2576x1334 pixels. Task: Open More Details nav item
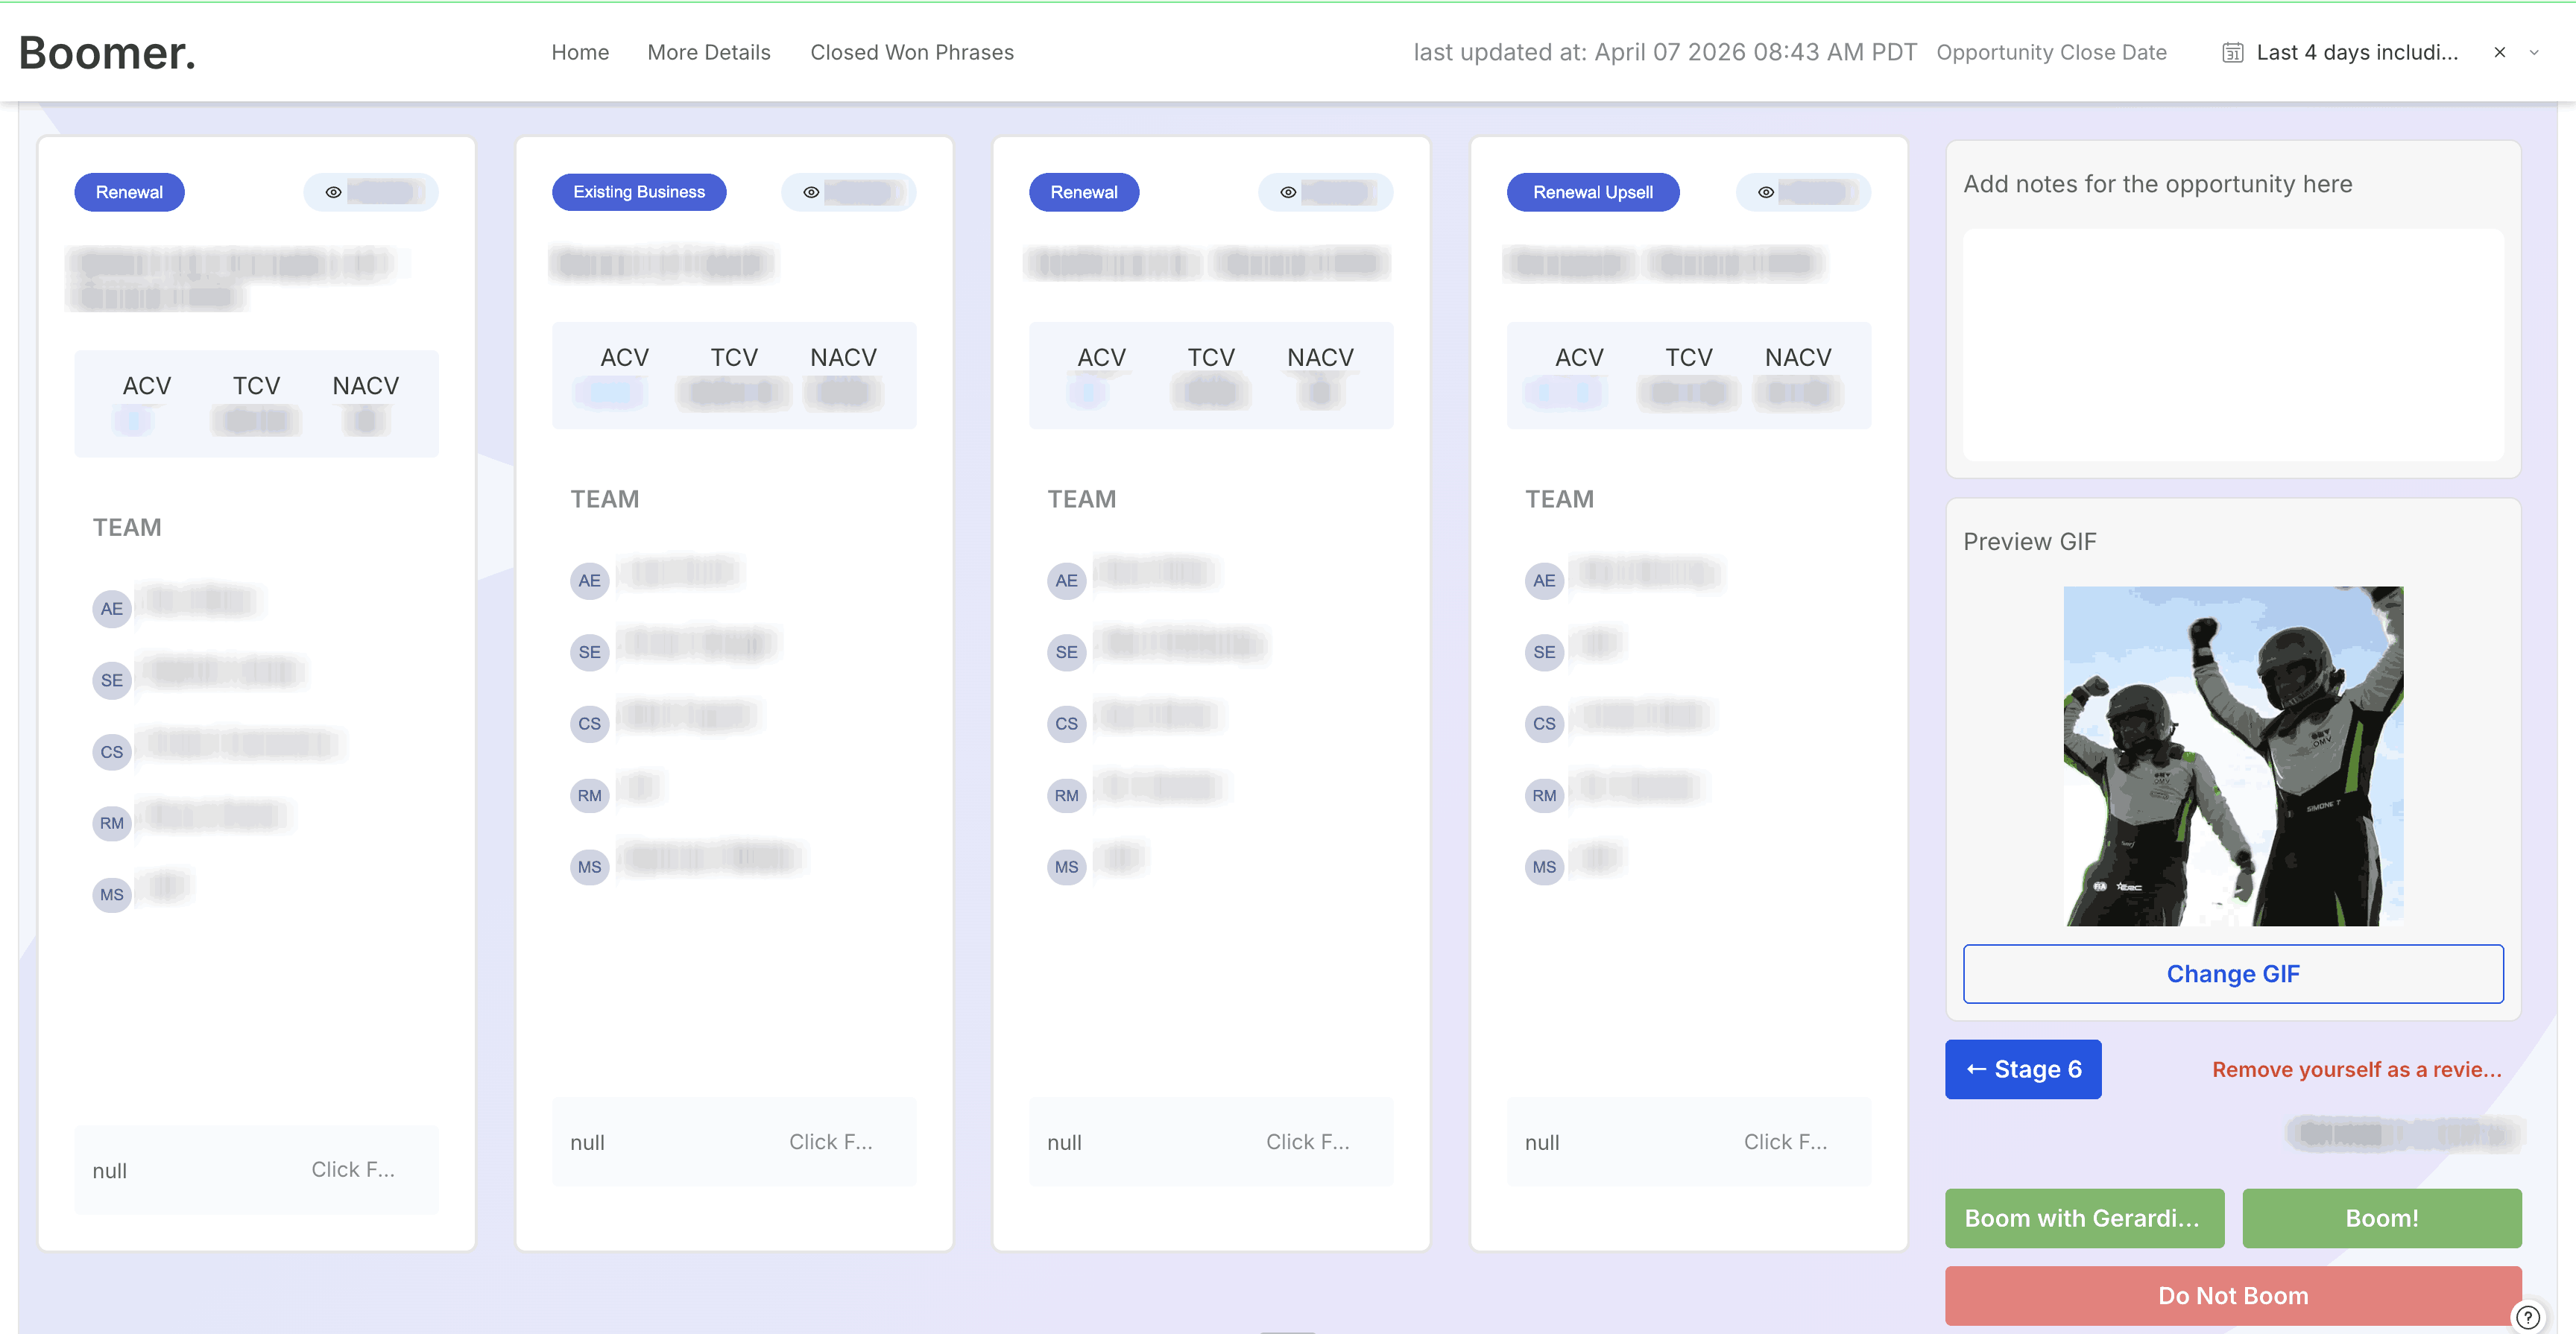click(x=708, y=53)
